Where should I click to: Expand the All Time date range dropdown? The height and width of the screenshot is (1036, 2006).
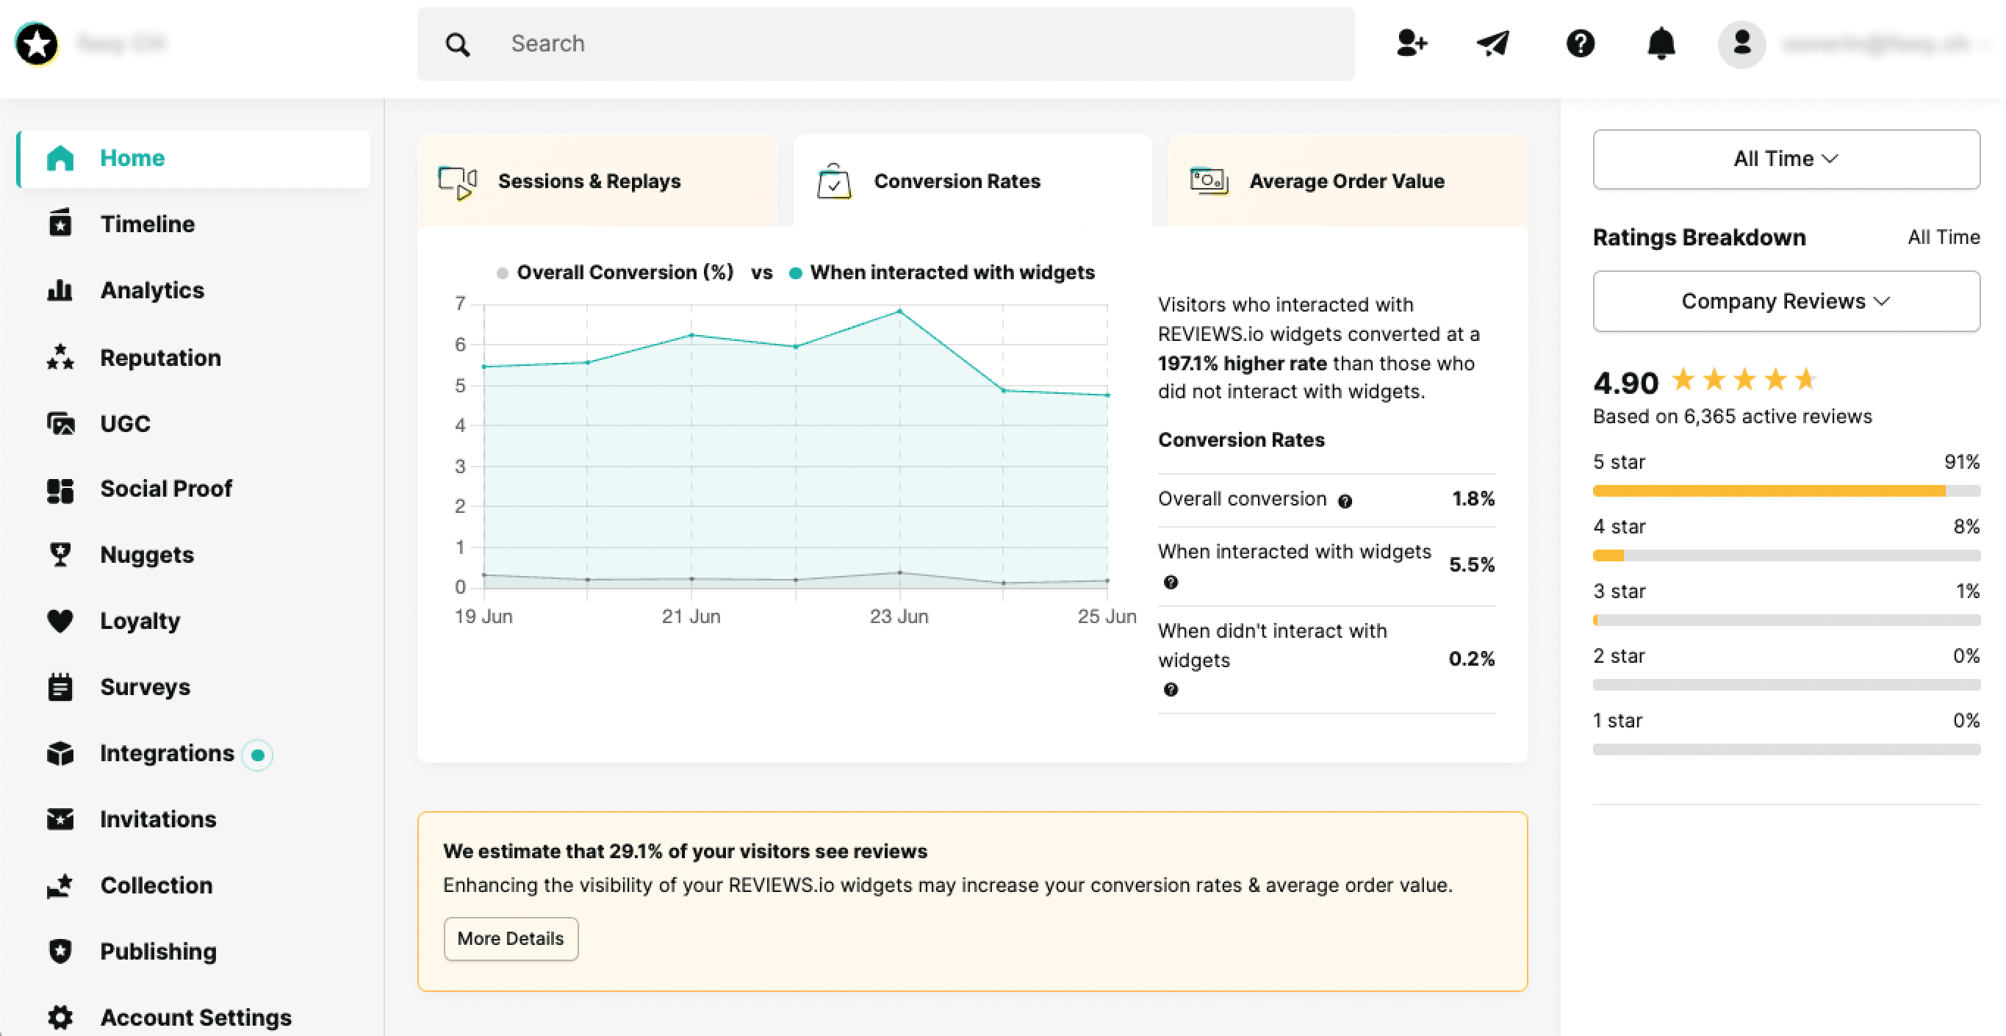click(1786, 159)
